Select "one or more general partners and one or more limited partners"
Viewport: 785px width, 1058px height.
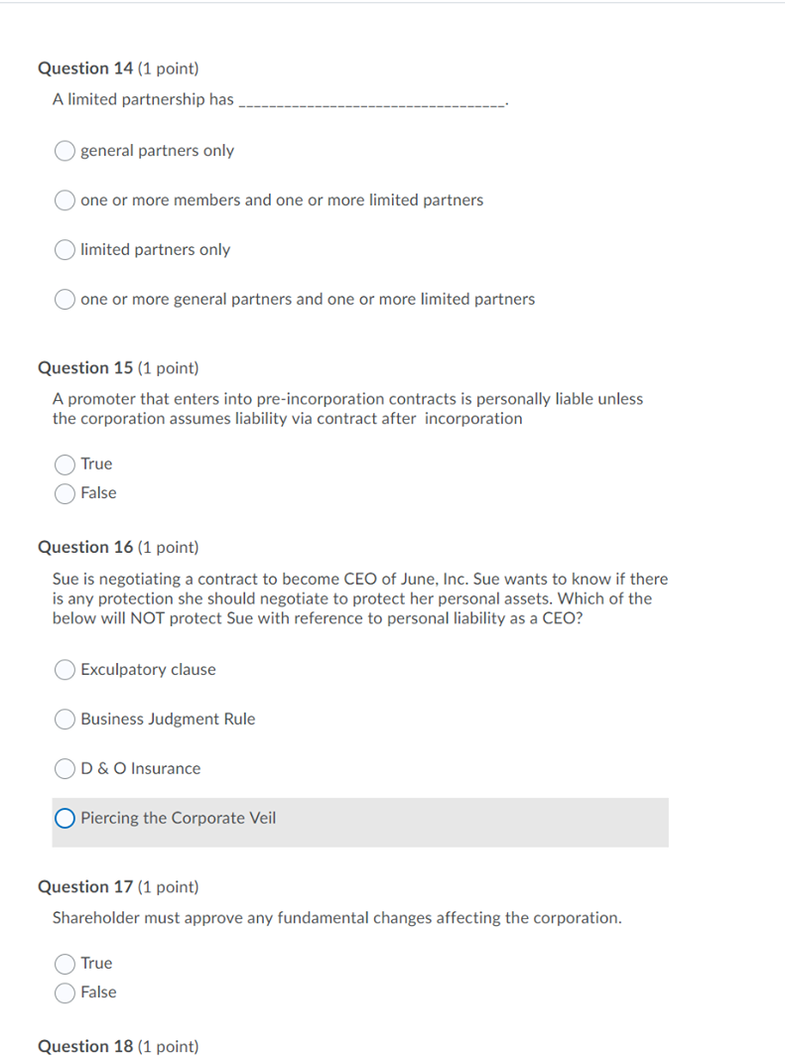pos(65,299)
